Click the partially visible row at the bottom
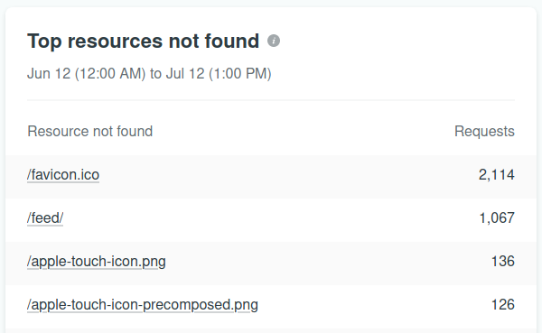This screenshot has height=333, width=542. point(271,331)
